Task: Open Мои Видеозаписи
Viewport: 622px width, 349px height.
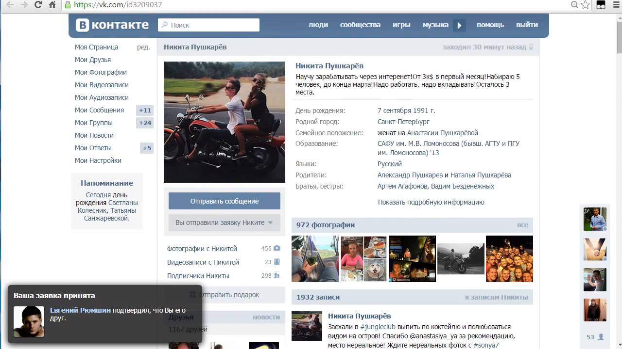Action: tap(102, 85)
